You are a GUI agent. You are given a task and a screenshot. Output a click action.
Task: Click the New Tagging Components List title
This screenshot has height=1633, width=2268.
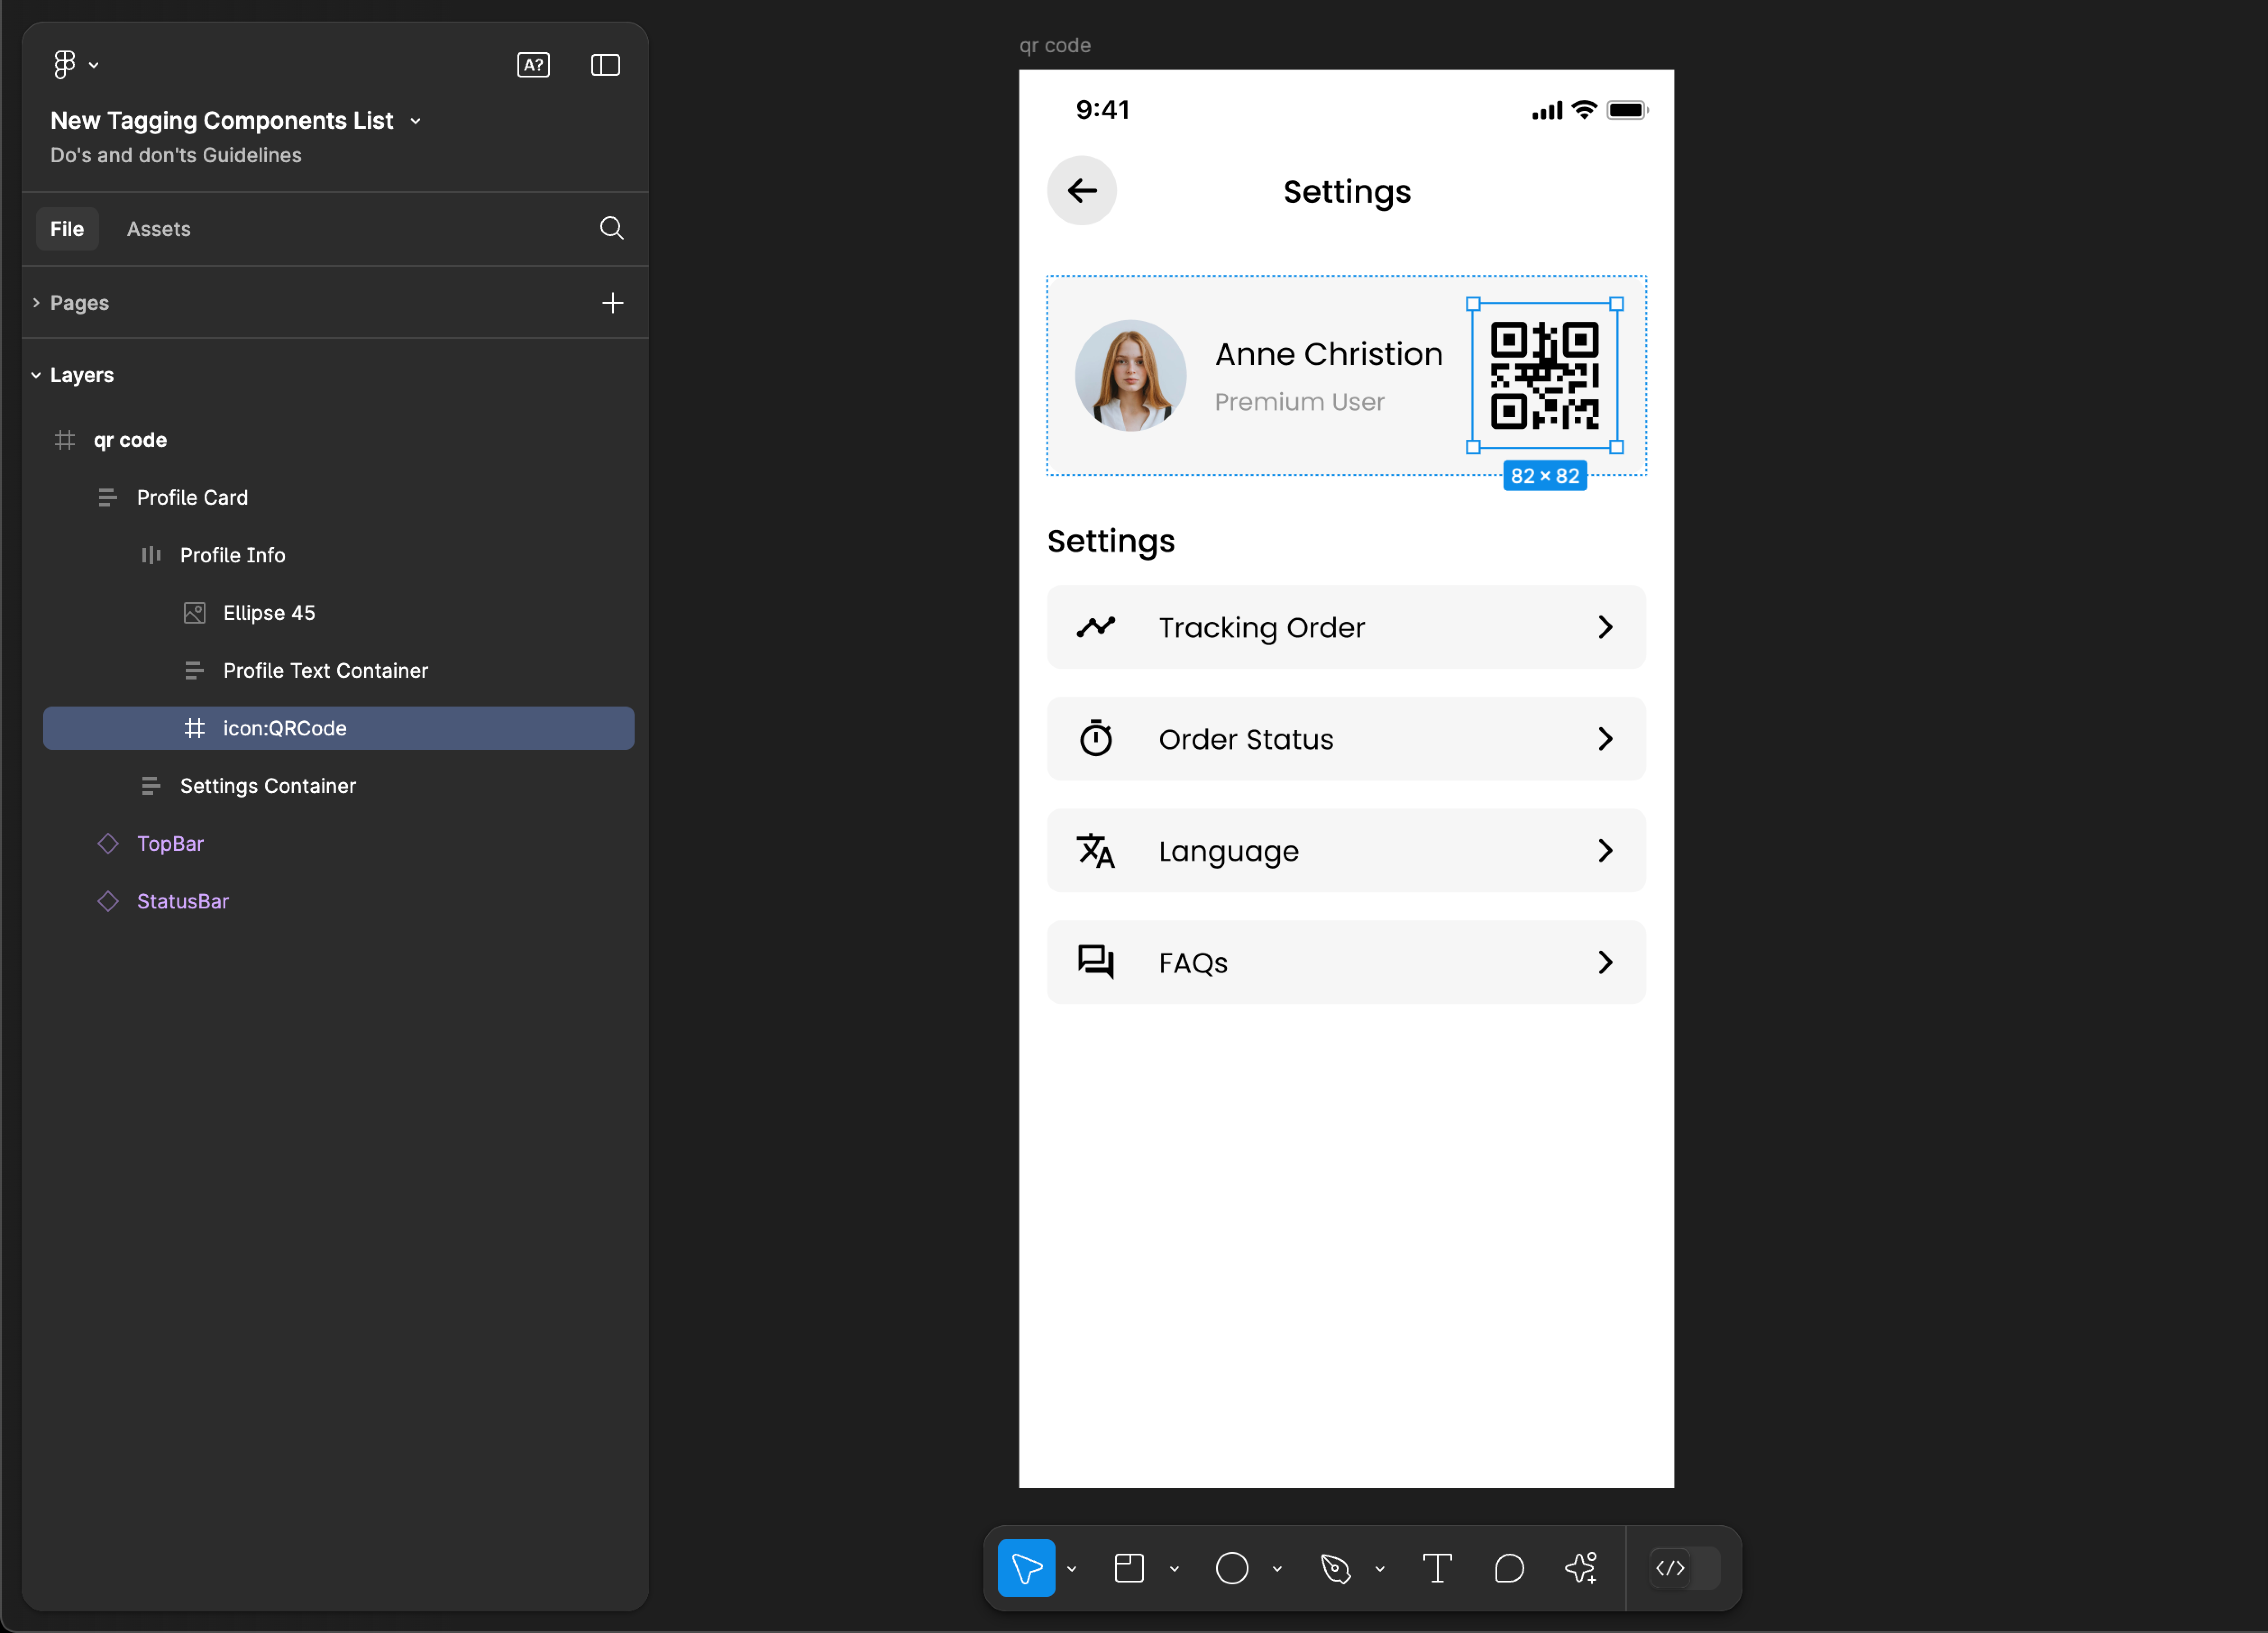tap(222, 121)
